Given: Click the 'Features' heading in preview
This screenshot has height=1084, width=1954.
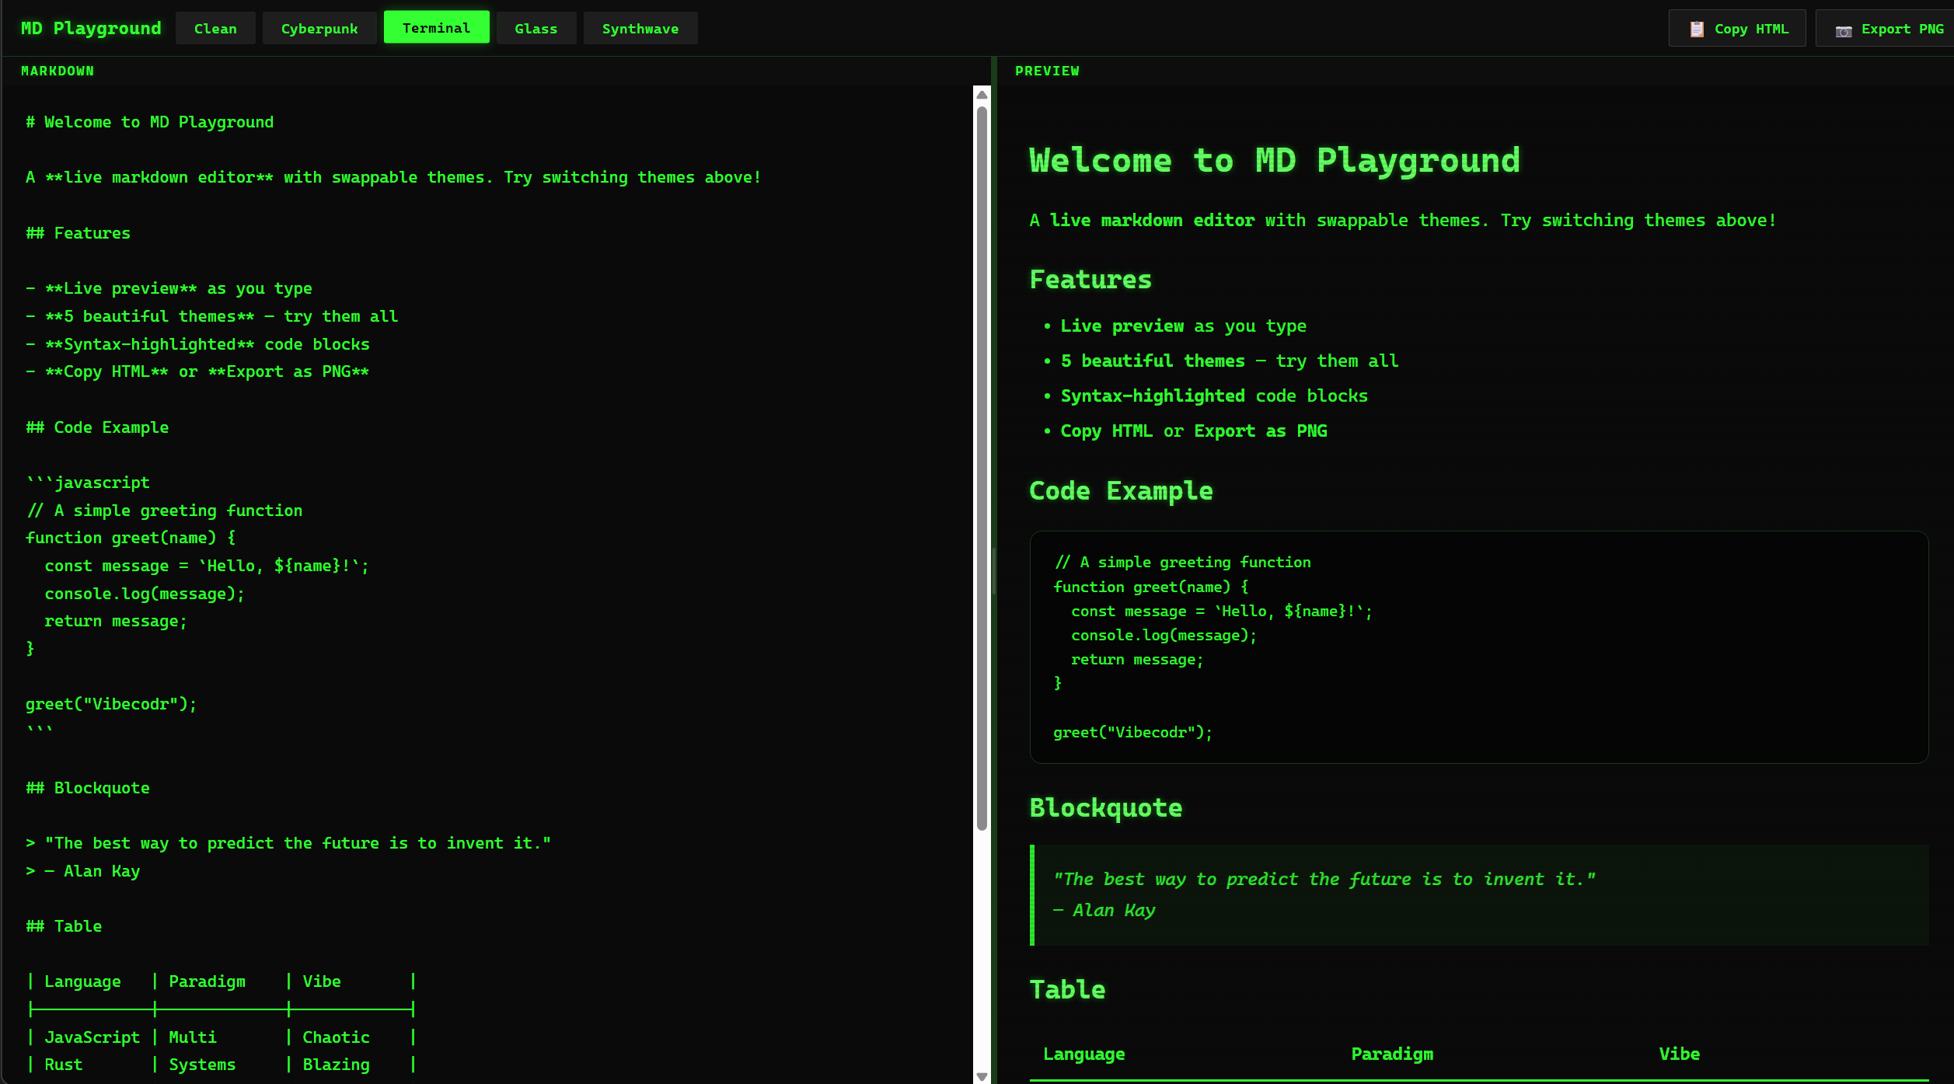Looking at the screenshot, I should 1090,280.
